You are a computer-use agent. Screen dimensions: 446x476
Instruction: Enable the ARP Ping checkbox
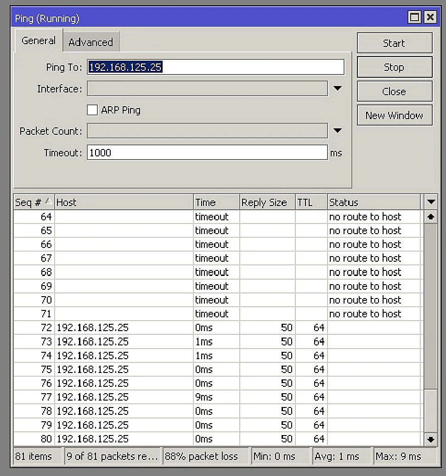pos(92,110)
